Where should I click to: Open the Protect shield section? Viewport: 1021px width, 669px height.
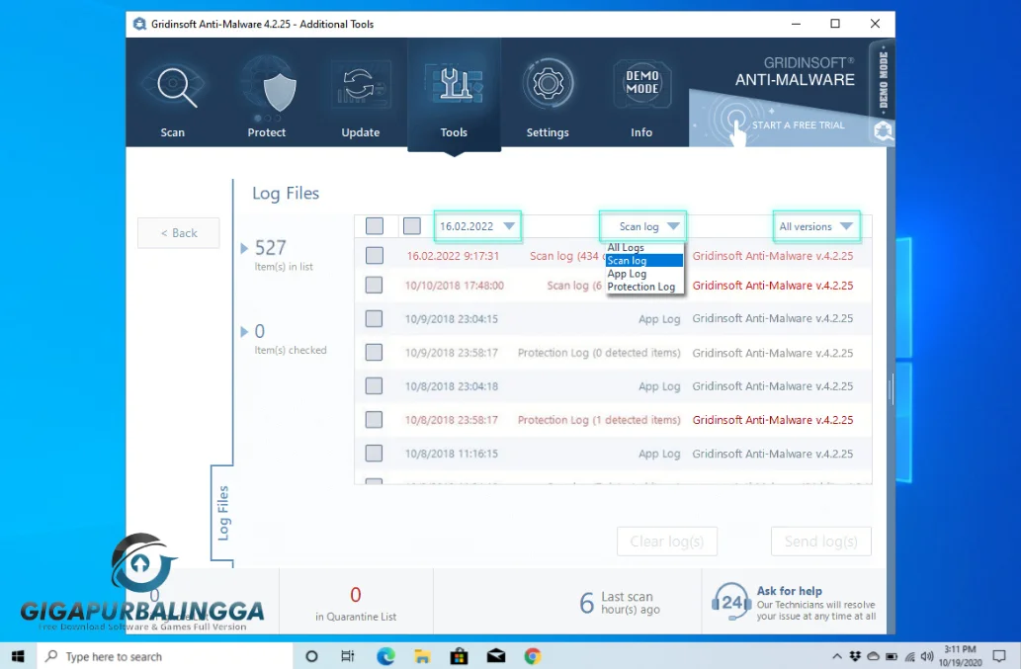coord(266,96)
